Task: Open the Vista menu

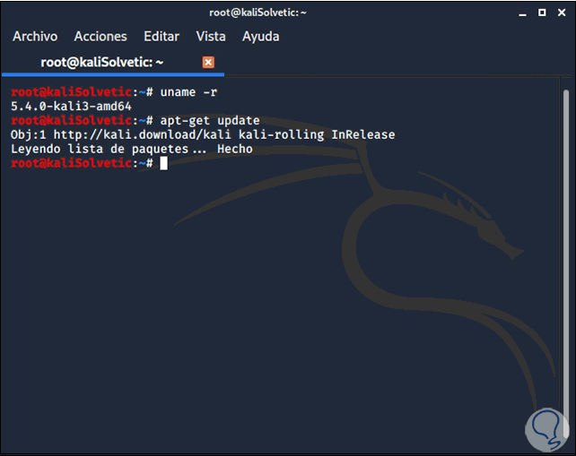Action: coord(211,37)
